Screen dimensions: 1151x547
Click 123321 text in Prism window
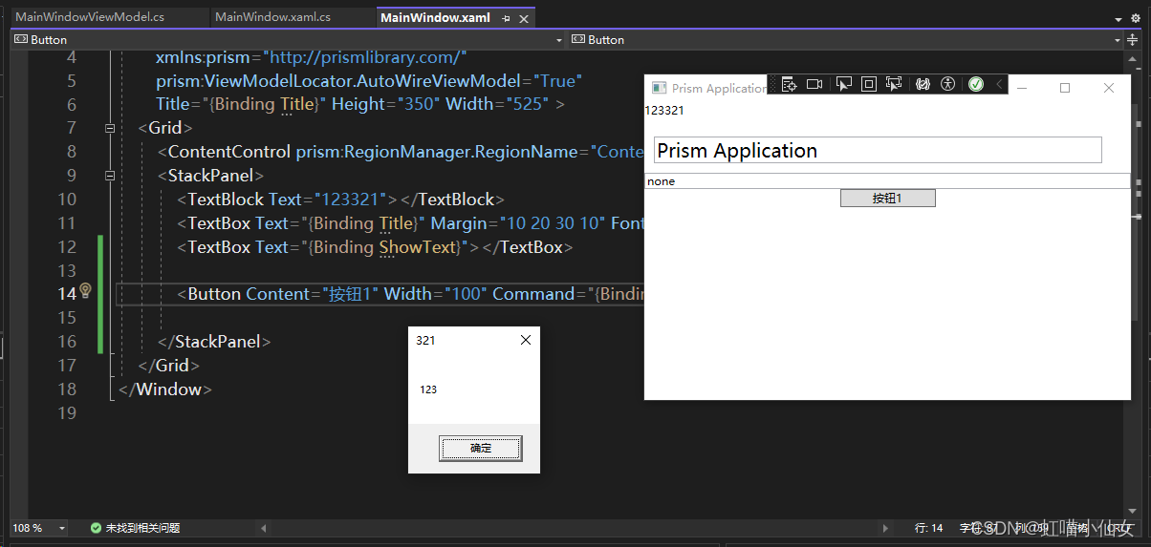pyautogui.click(x=663, y=111)
